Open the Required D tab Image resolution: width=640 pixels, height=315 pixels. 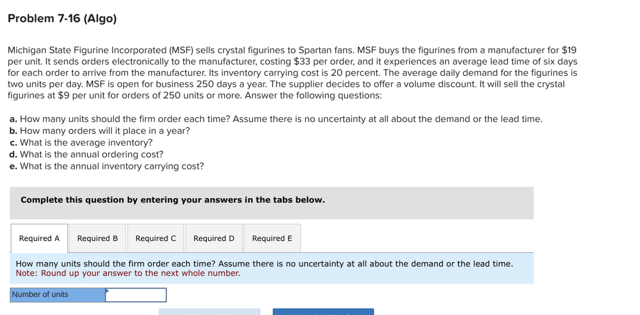pos(213,238)
